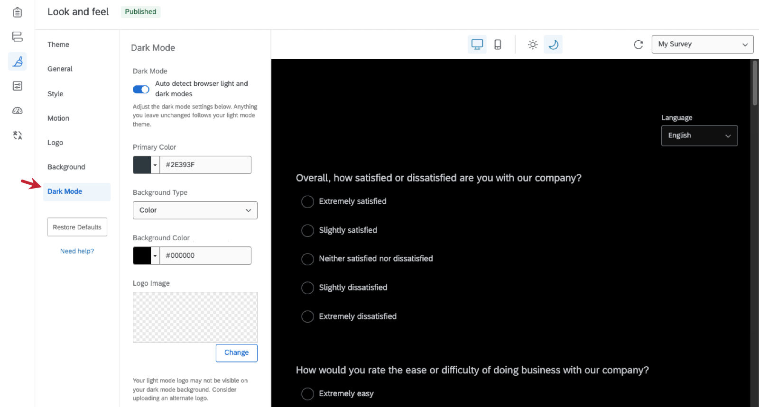Click the black Background Color swatch

(142, 255)
